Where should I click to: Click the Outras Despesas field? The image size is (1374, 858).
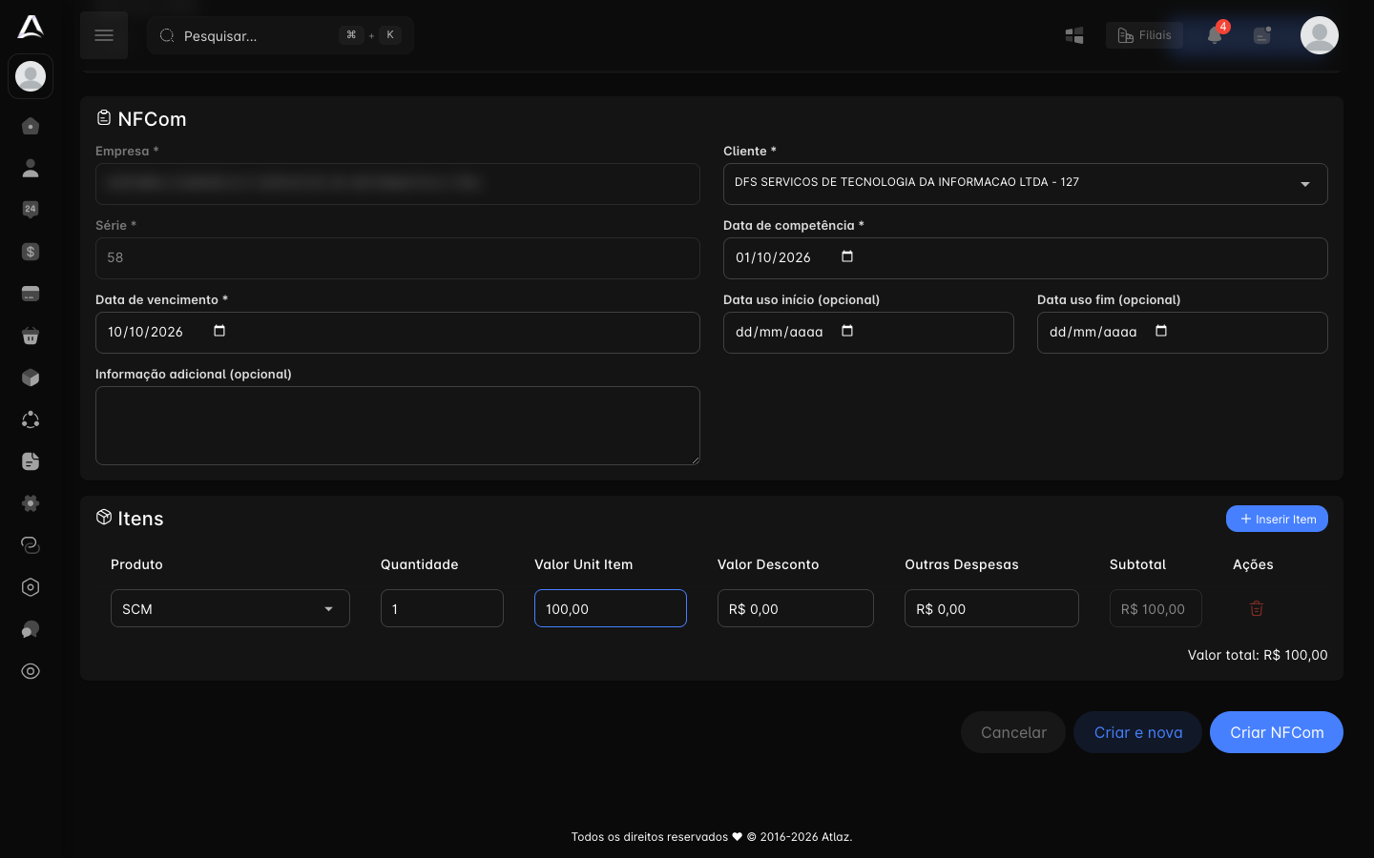pyautogui.click(x=991, y=608)
